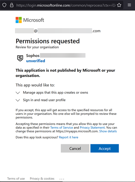Click the redacted account email text

58,31
